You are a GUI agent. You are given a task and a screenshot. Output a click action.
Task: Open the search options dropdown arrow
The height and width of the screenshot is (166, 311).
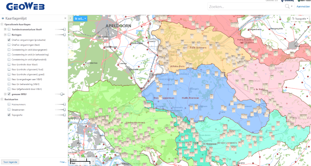click(x=292, y=6)
